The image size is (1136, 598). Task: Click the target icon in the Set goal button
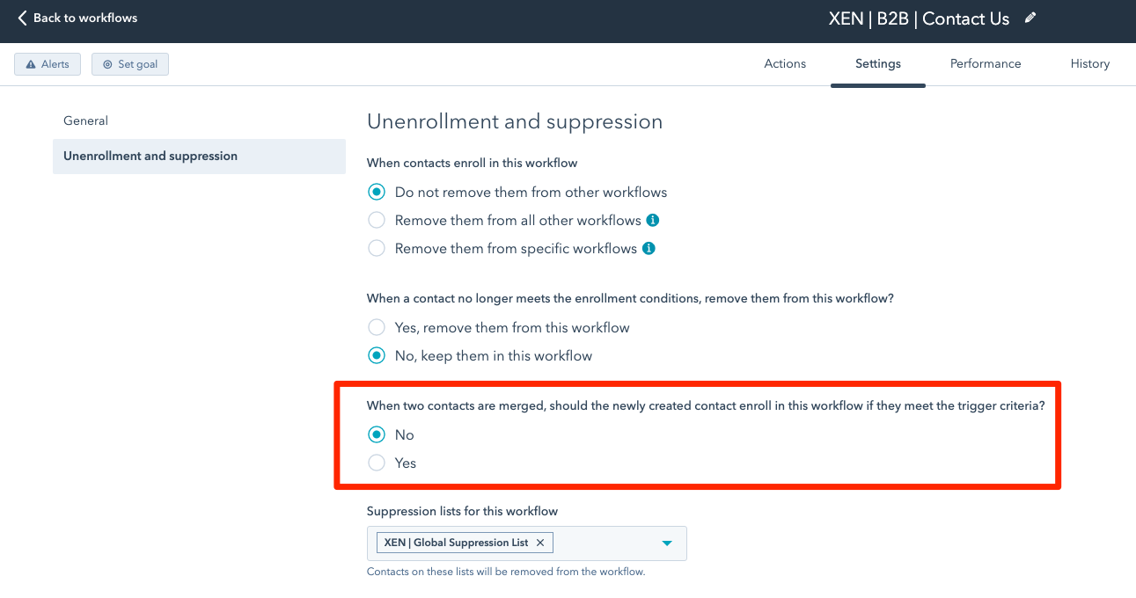click(x=106, y=63)
